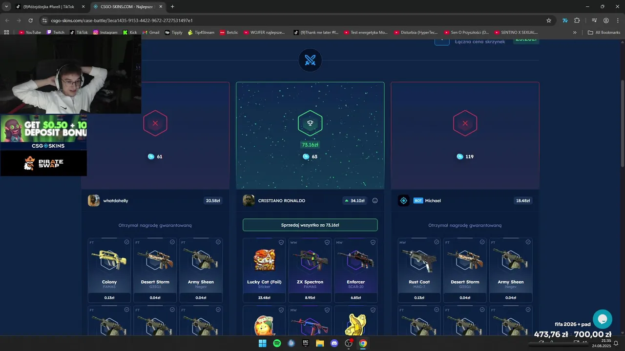
Task: Toggle checkmark on whatdahelly's Desert Storm card
Action: point(172,242)
